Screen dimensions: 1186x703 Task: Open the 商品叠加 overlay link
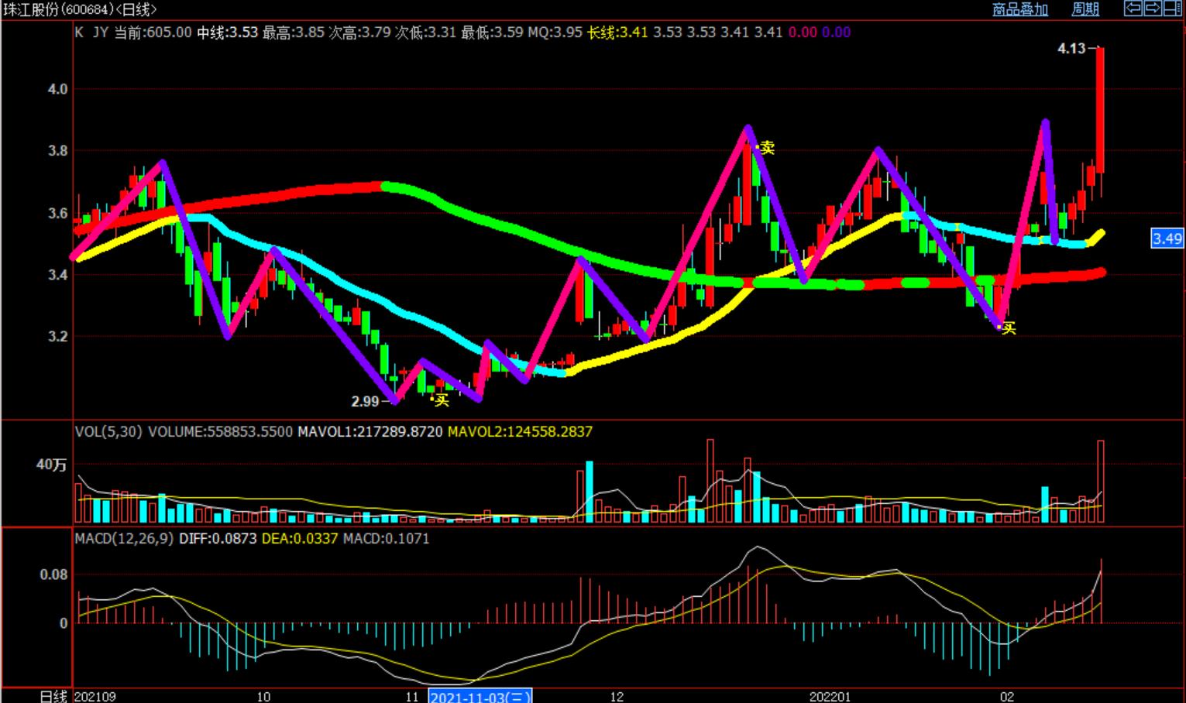click(1020, 9)
